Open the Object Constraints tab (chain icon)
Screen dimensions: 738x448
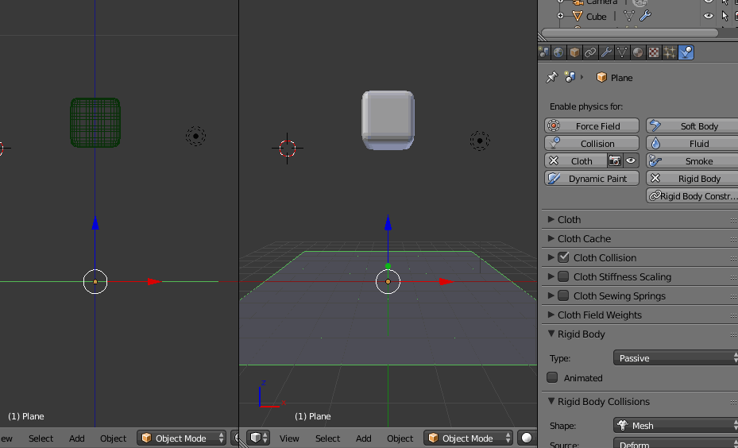pyautogui.click(x=590, y=52)
